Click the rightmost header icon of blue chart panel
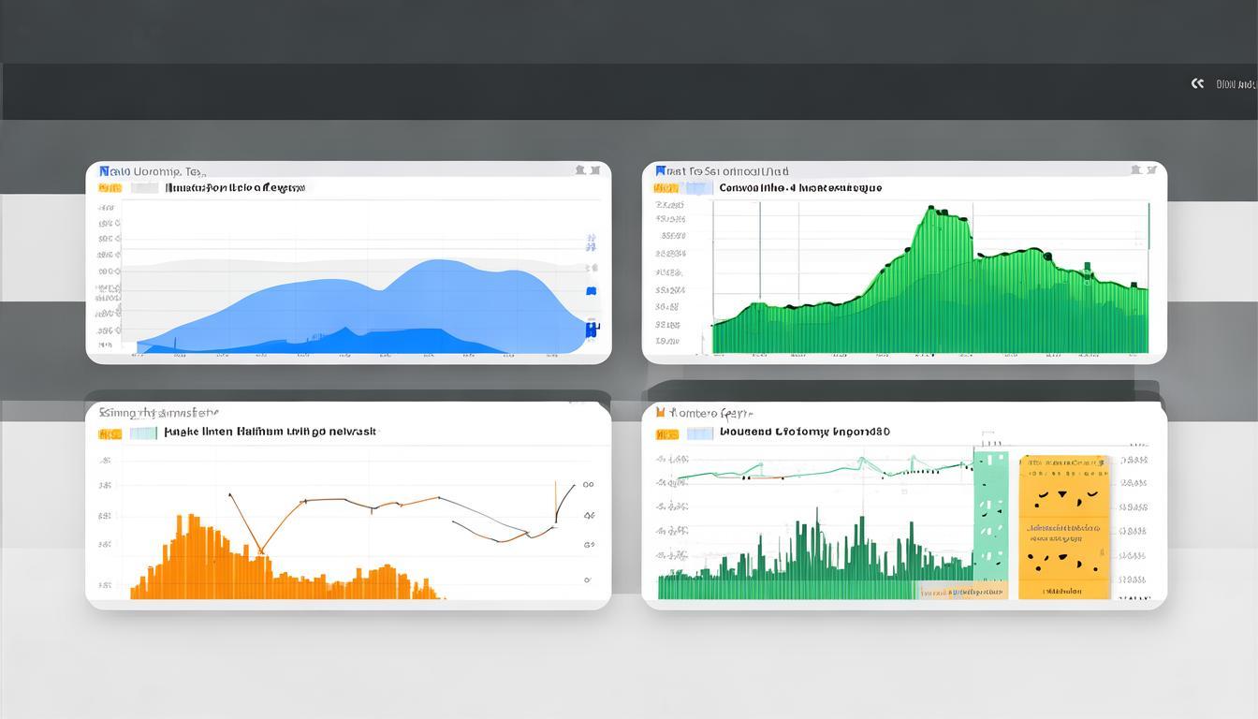The height and width of the screenshot is (719, 1258). click(x=595, y=170)
